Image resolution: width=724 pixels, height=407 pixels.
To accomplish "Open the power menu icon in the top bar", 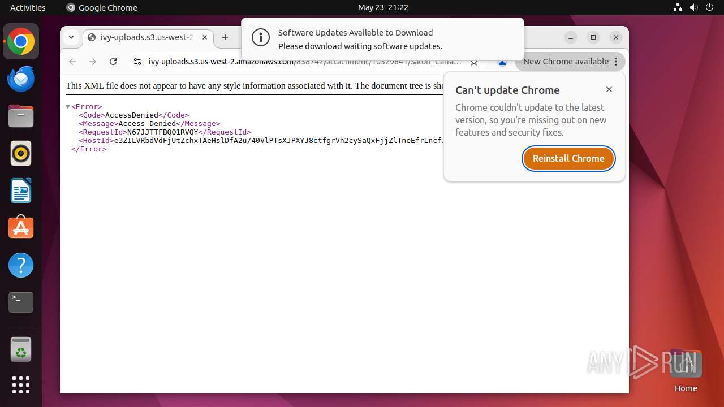I will coord(709,7).
